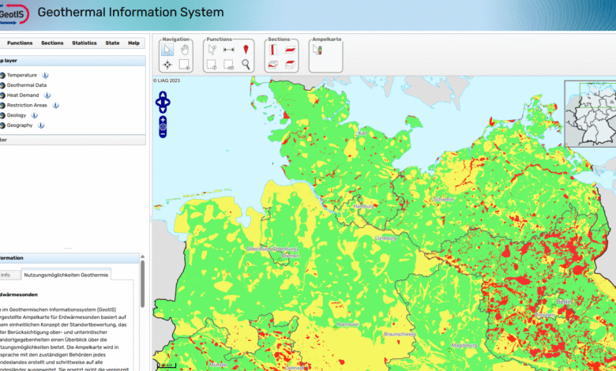Image resolution: width=616 pixels, height=371 pixels.
Task: Show info for Geography layer
Action: pyautogui.click(x=41, y=126)
